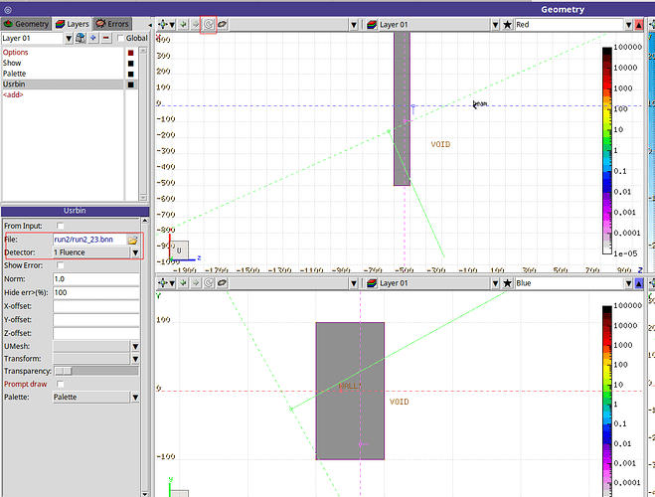Switch to the Errors tab
Viewport: 655px width, 497px height.
pyautogui.click(x=112, y=23)
